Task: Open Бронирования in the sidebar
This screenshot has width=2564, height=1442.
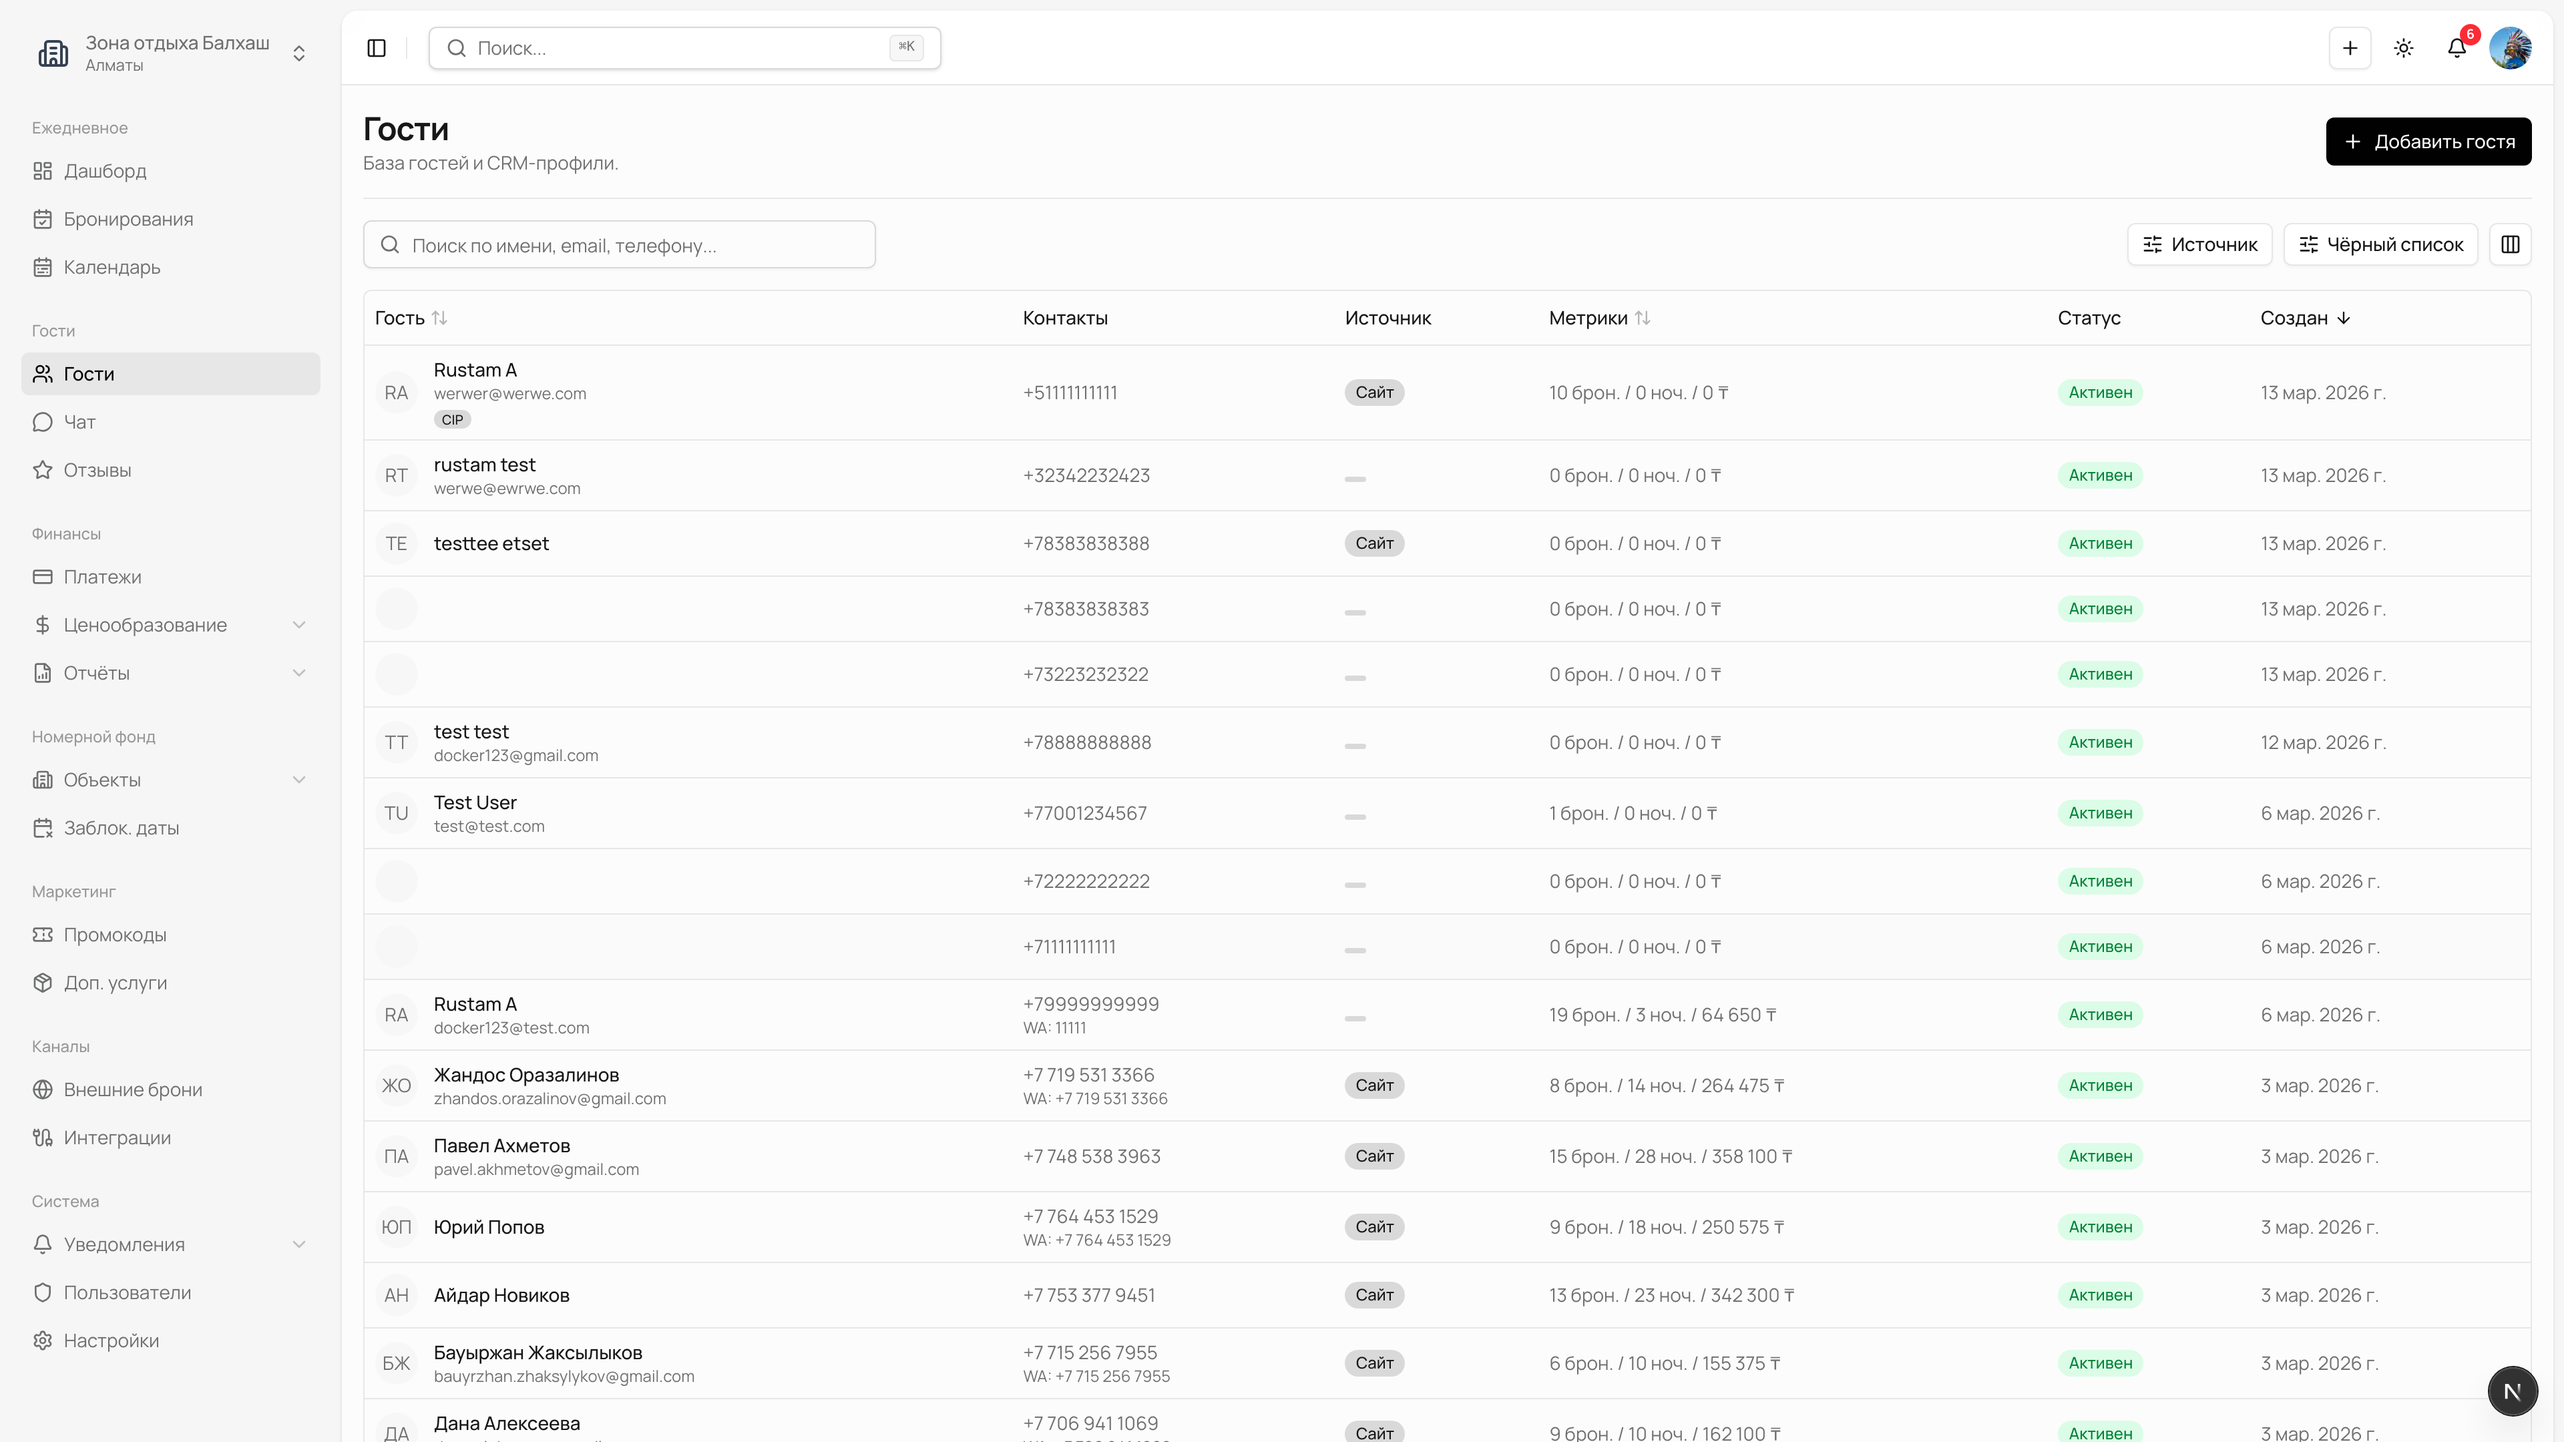Action: point(128,219)
